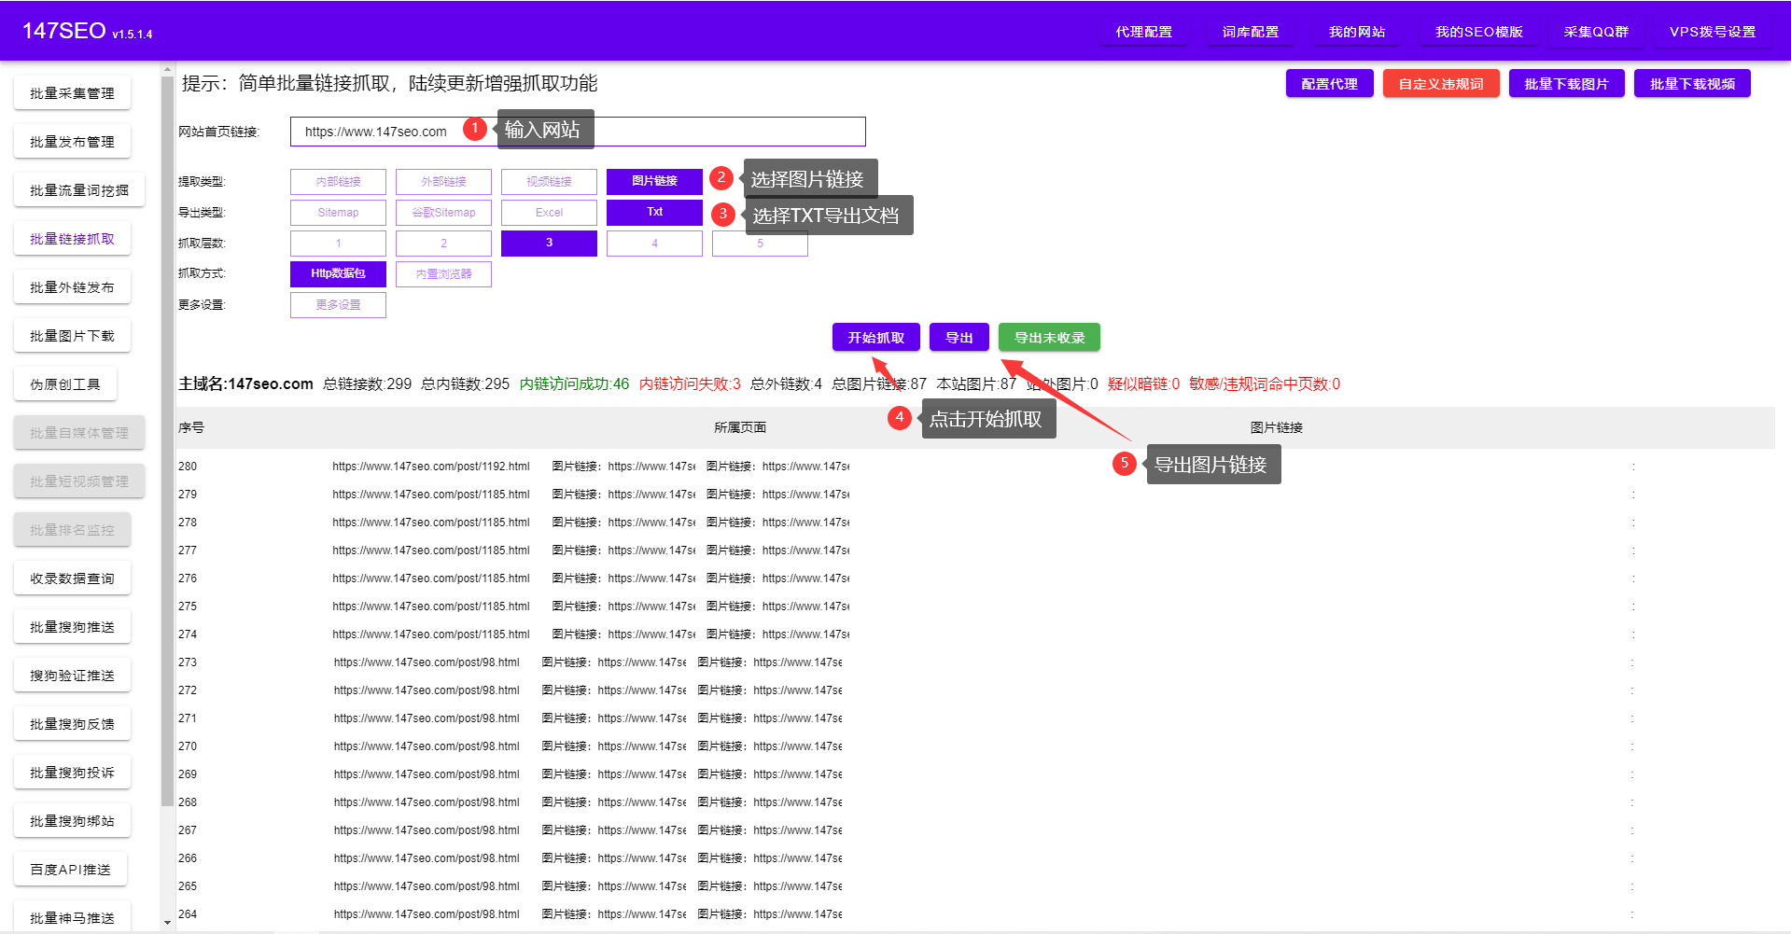Click the 自定义违规词 red button
Viewport: 1791px width, 934px height.
click(x=1440, y=84)
